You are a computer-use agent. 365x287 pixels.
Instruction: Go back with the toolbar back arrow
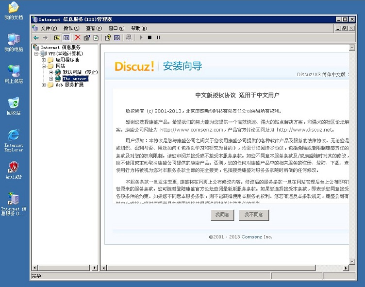pos(36,37)
